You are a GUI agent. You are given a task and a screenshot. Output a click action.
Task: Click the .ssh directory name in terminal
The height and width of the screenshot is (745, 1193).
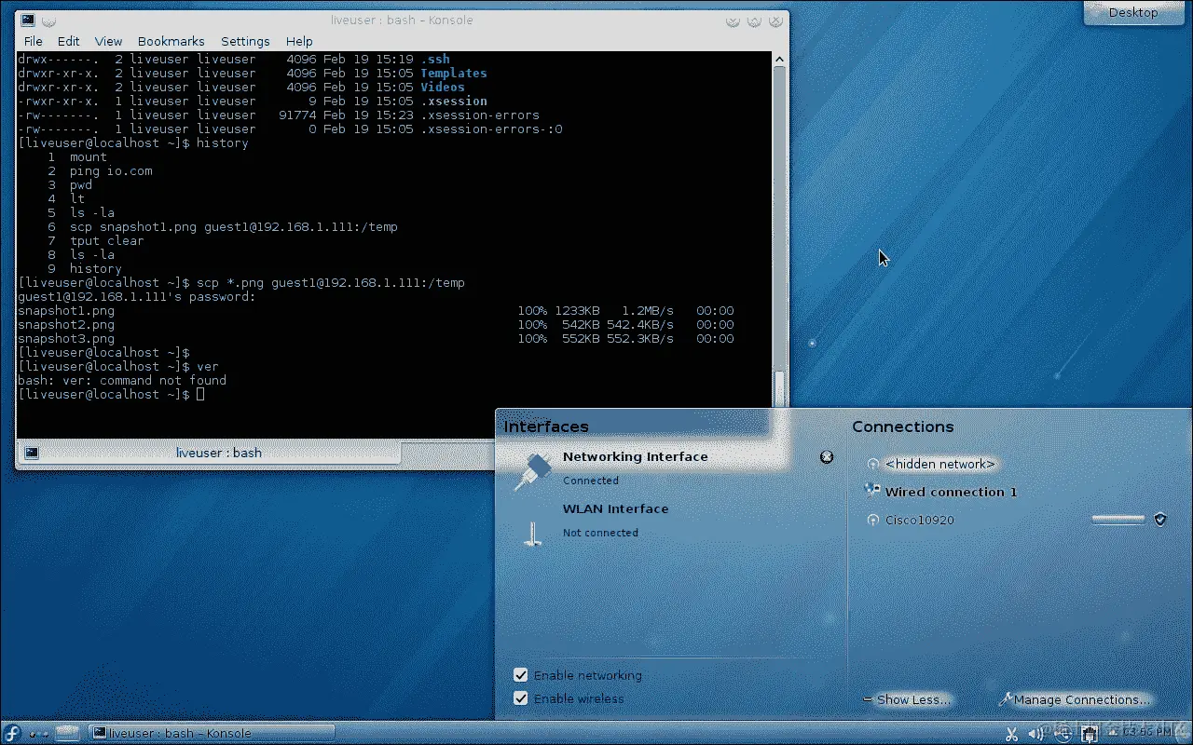(434, 60)
